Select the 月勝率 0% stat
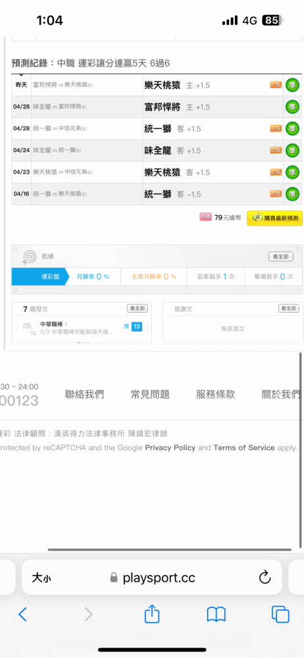The image size is (304, 658). (x=93, y=276)
